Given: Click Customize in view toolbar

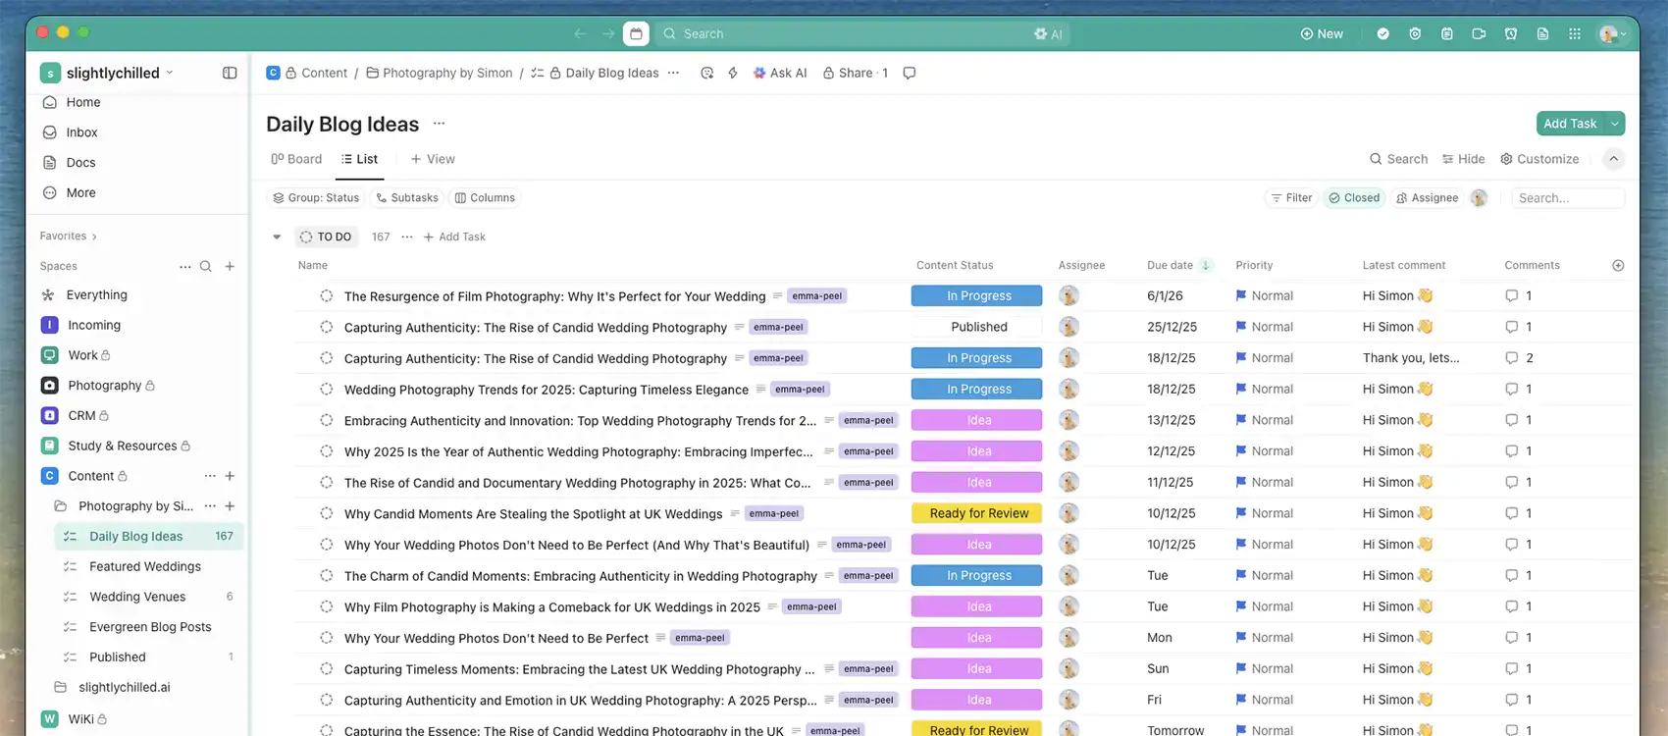Looking at the screenshot, I should click(1539, 159).
